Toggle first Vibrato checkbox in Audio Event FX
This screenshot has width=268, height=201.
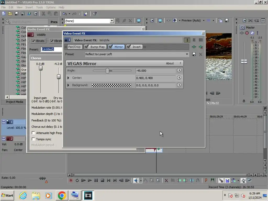pos(33,41)
